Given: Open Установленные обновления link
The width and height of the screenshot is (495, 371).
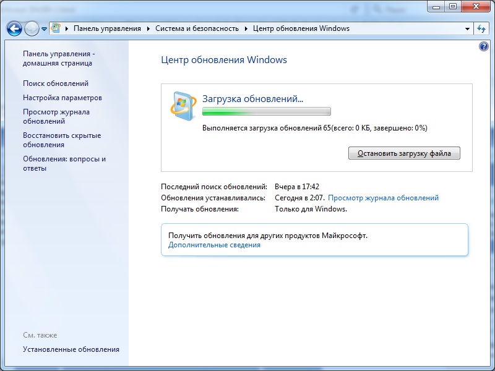Looking at the screenshot, I should coord(71,349).
